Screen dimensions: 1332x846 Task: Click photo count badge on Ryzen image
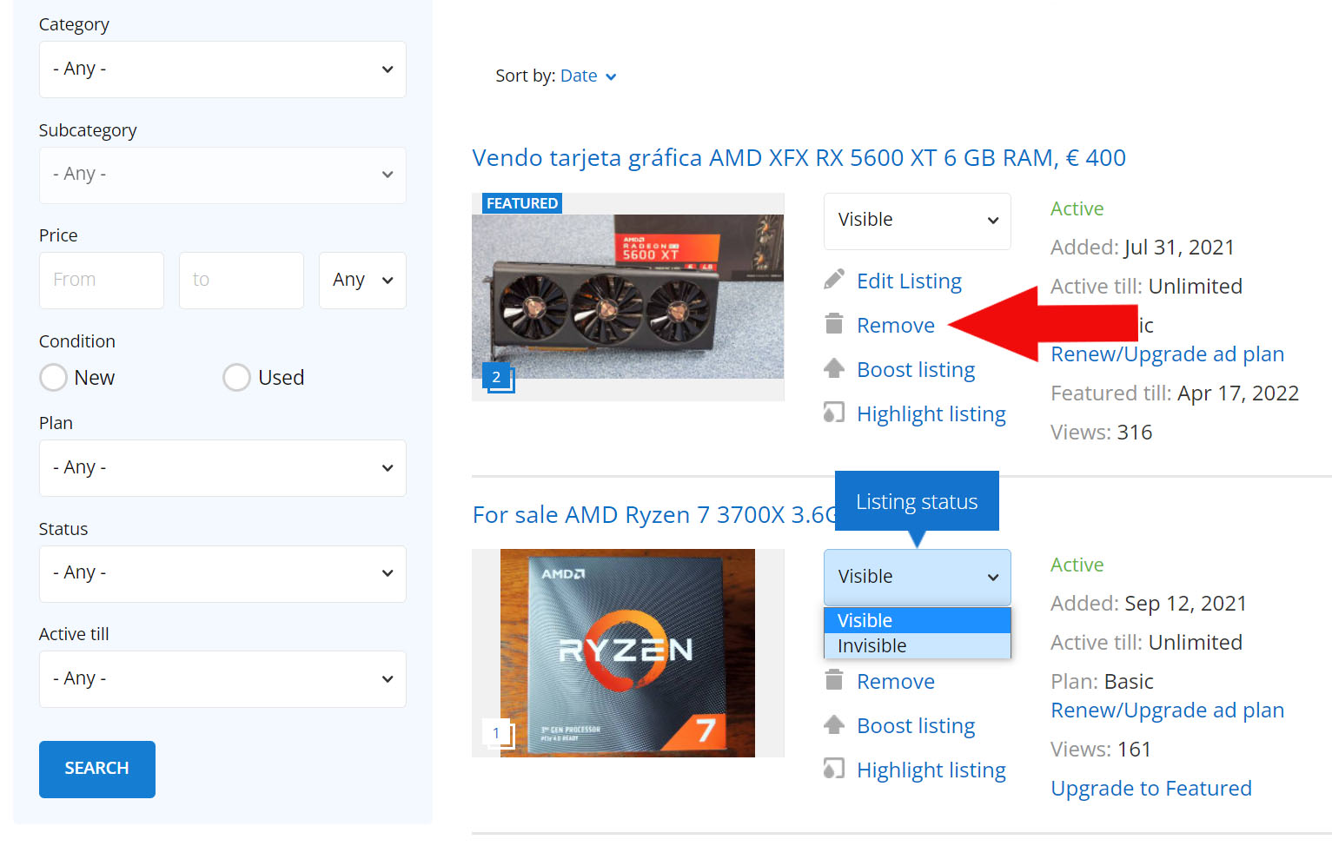pyautogui.click(x=498, y=733)
